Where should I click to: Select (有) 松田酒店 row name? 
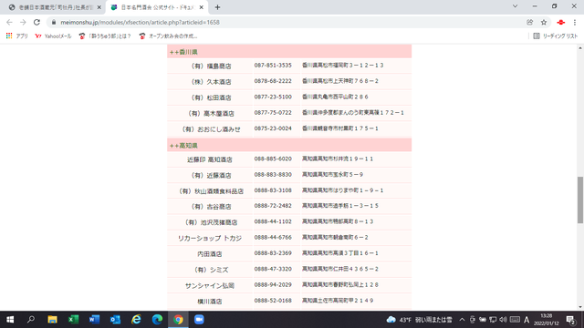211,97
